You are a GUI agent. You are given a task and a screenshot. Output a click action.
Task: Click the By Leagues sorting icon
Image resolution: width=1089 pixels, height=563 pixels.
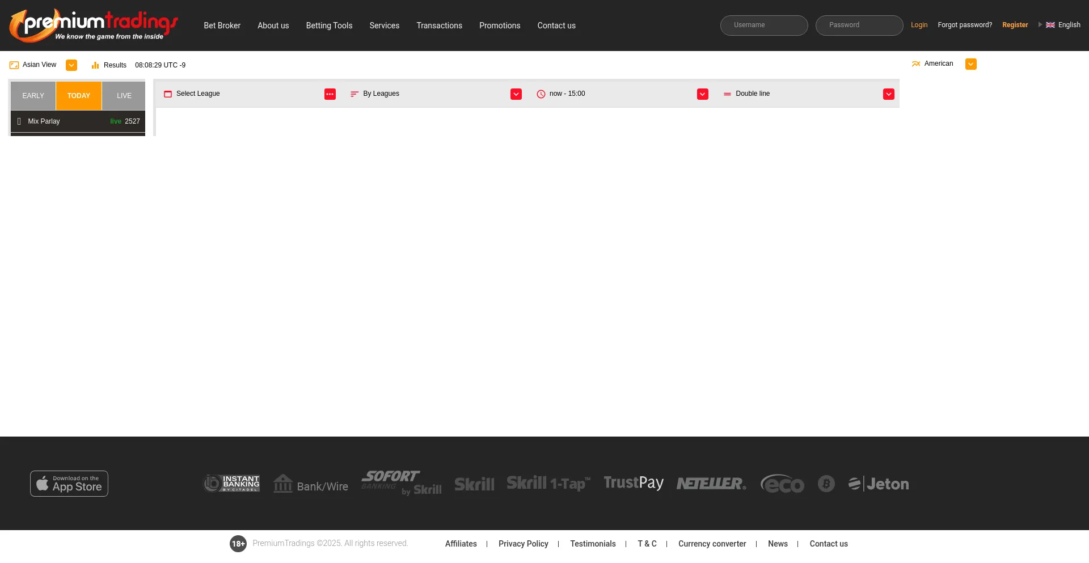355,94
